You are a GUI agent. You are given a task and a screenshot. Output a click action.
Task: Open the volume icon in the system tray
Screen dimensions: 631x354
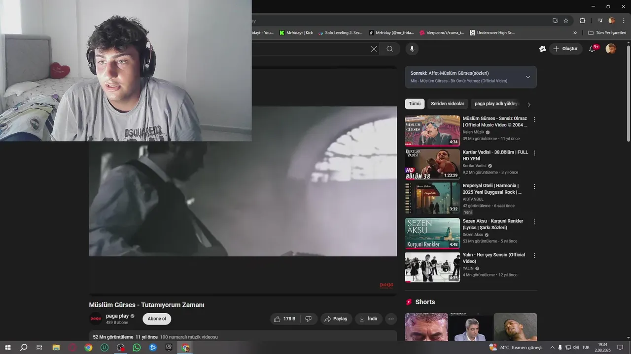[576, 348]
